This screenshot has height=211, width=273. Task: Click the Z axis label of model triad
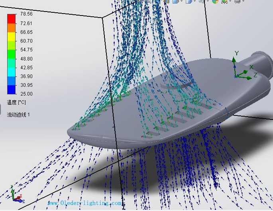[255, 75]
